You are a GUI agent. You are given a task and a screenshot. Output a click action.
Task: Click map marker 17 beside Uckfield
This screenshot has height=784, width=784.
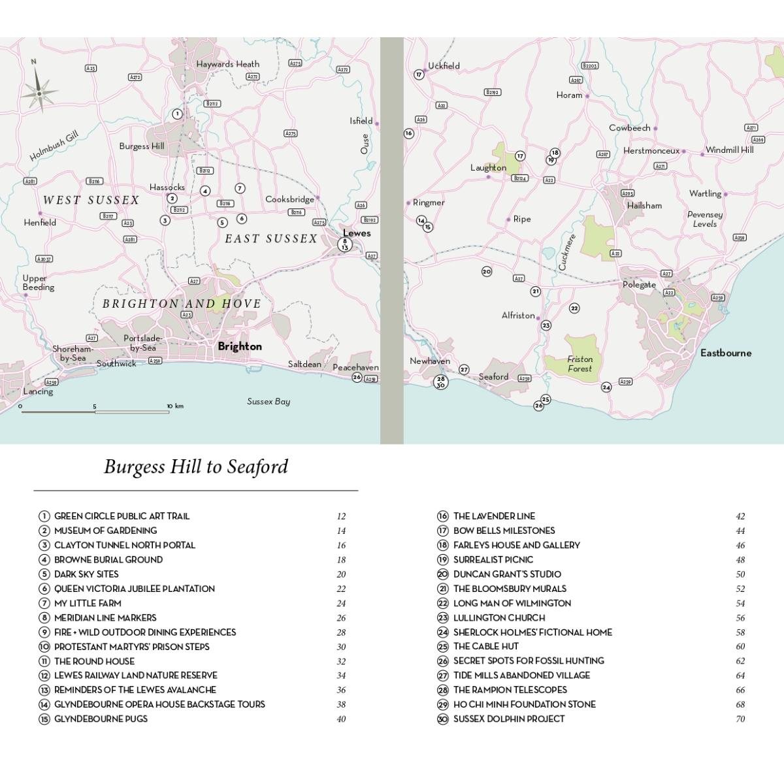(419, 74)
